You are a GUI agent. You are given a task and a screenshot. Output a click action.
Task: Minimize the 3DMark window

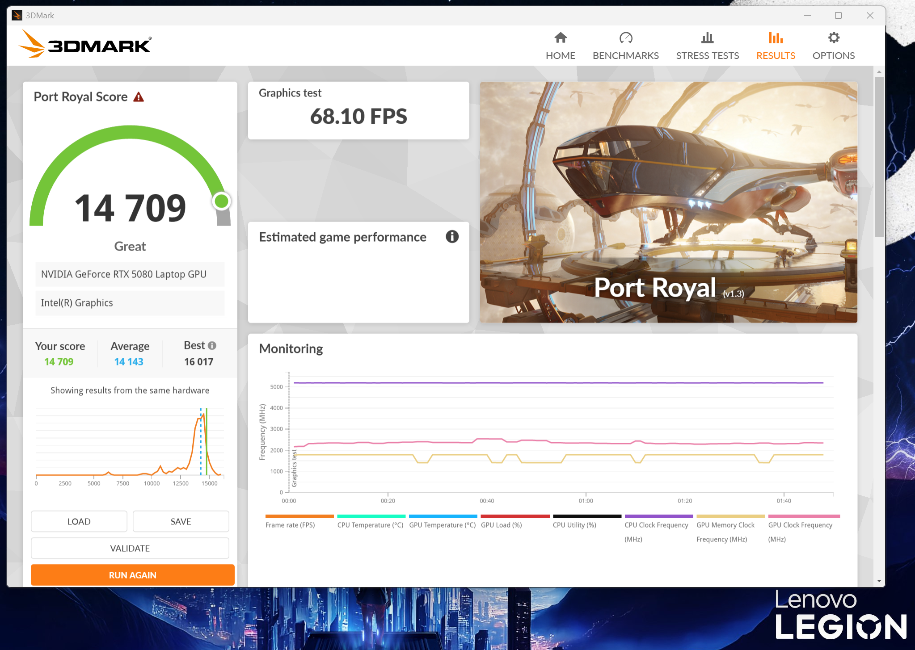807,15
